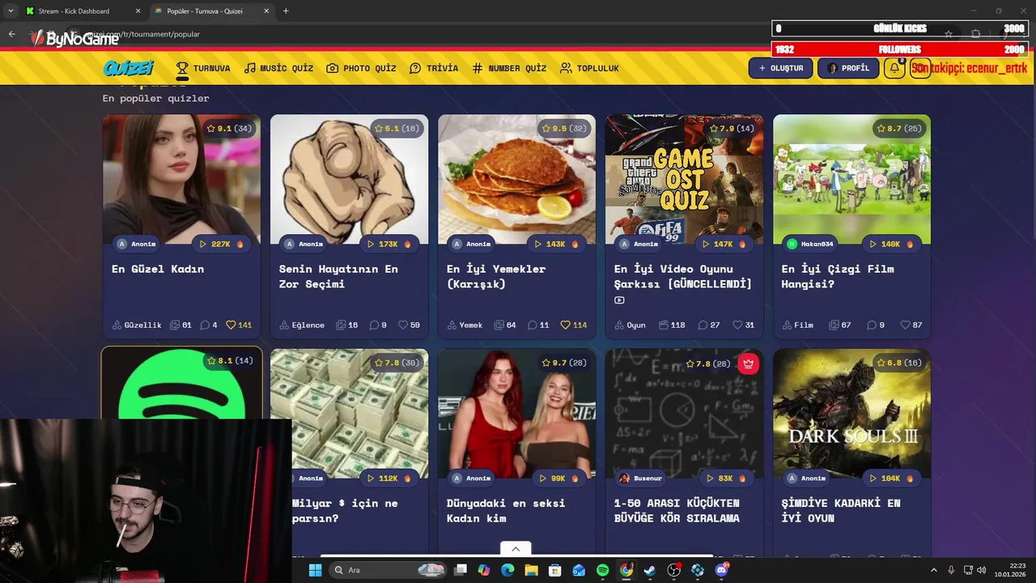1036x583 pixels.
Task: Click Dünyadaki en seksi Kadın kim title
Action: coord(506,510)
